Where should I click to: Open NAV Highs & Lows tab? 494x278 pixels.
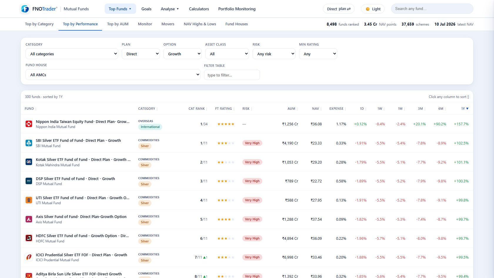click(200, 24)
